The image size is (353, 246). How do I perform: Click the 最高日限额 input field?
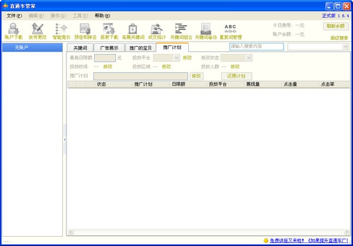tap(105, 58)
